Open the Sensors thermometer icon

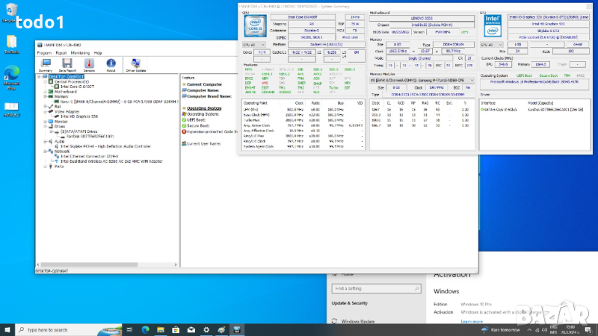click(x=88, y=64)
